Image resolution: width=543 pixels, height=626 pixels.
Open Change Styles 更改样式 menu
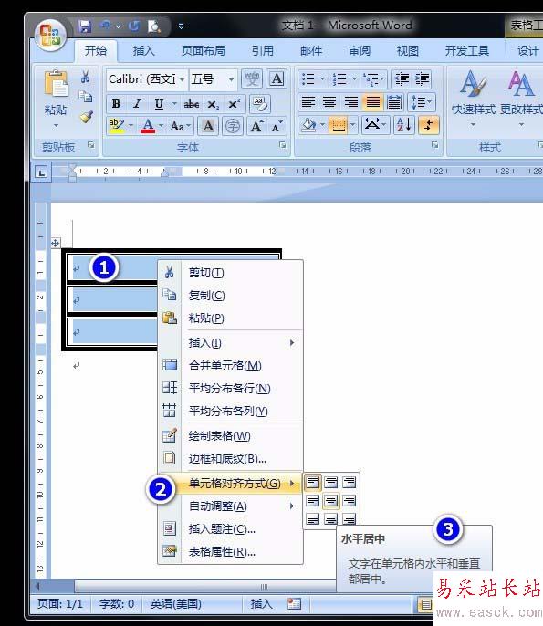[521, 99]
